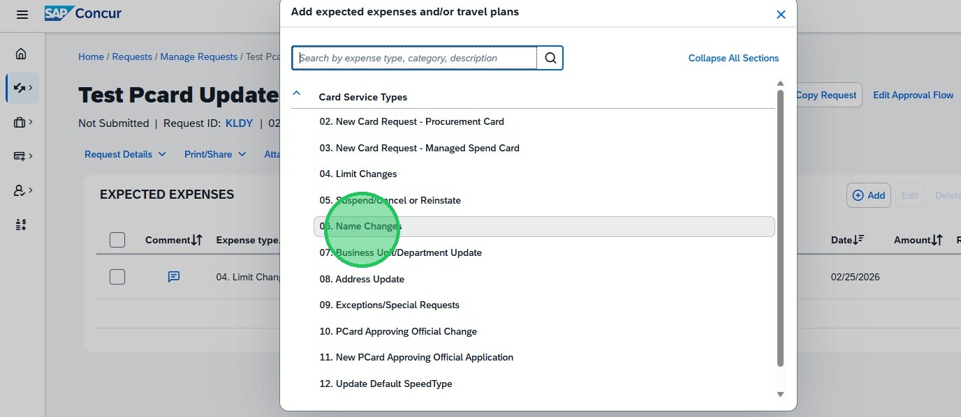This screenshot has height=417, width=961.
Task: Click the Not Submitted status text
Action: tap(113, 123)
